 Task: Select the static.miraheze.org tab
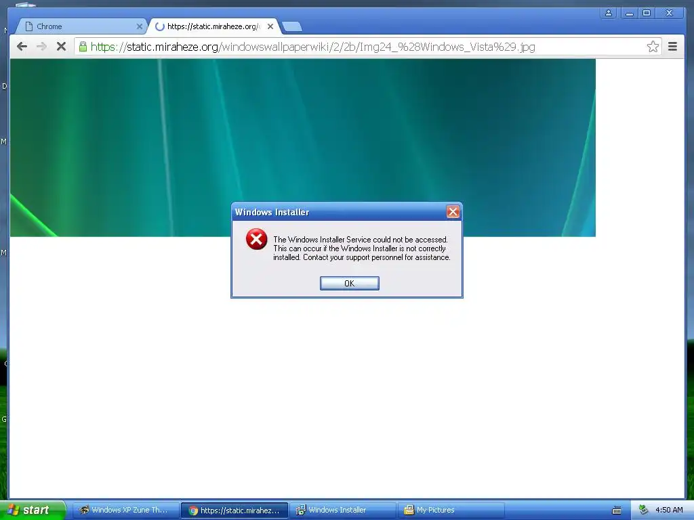(212, 26)
